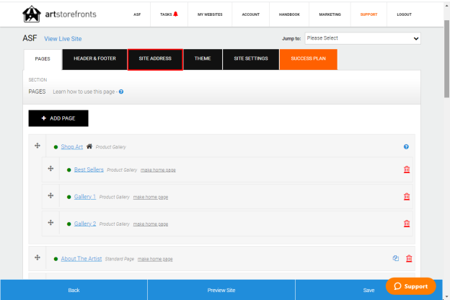Remove Gallery 2 using its trash icon

click(407, 224)
